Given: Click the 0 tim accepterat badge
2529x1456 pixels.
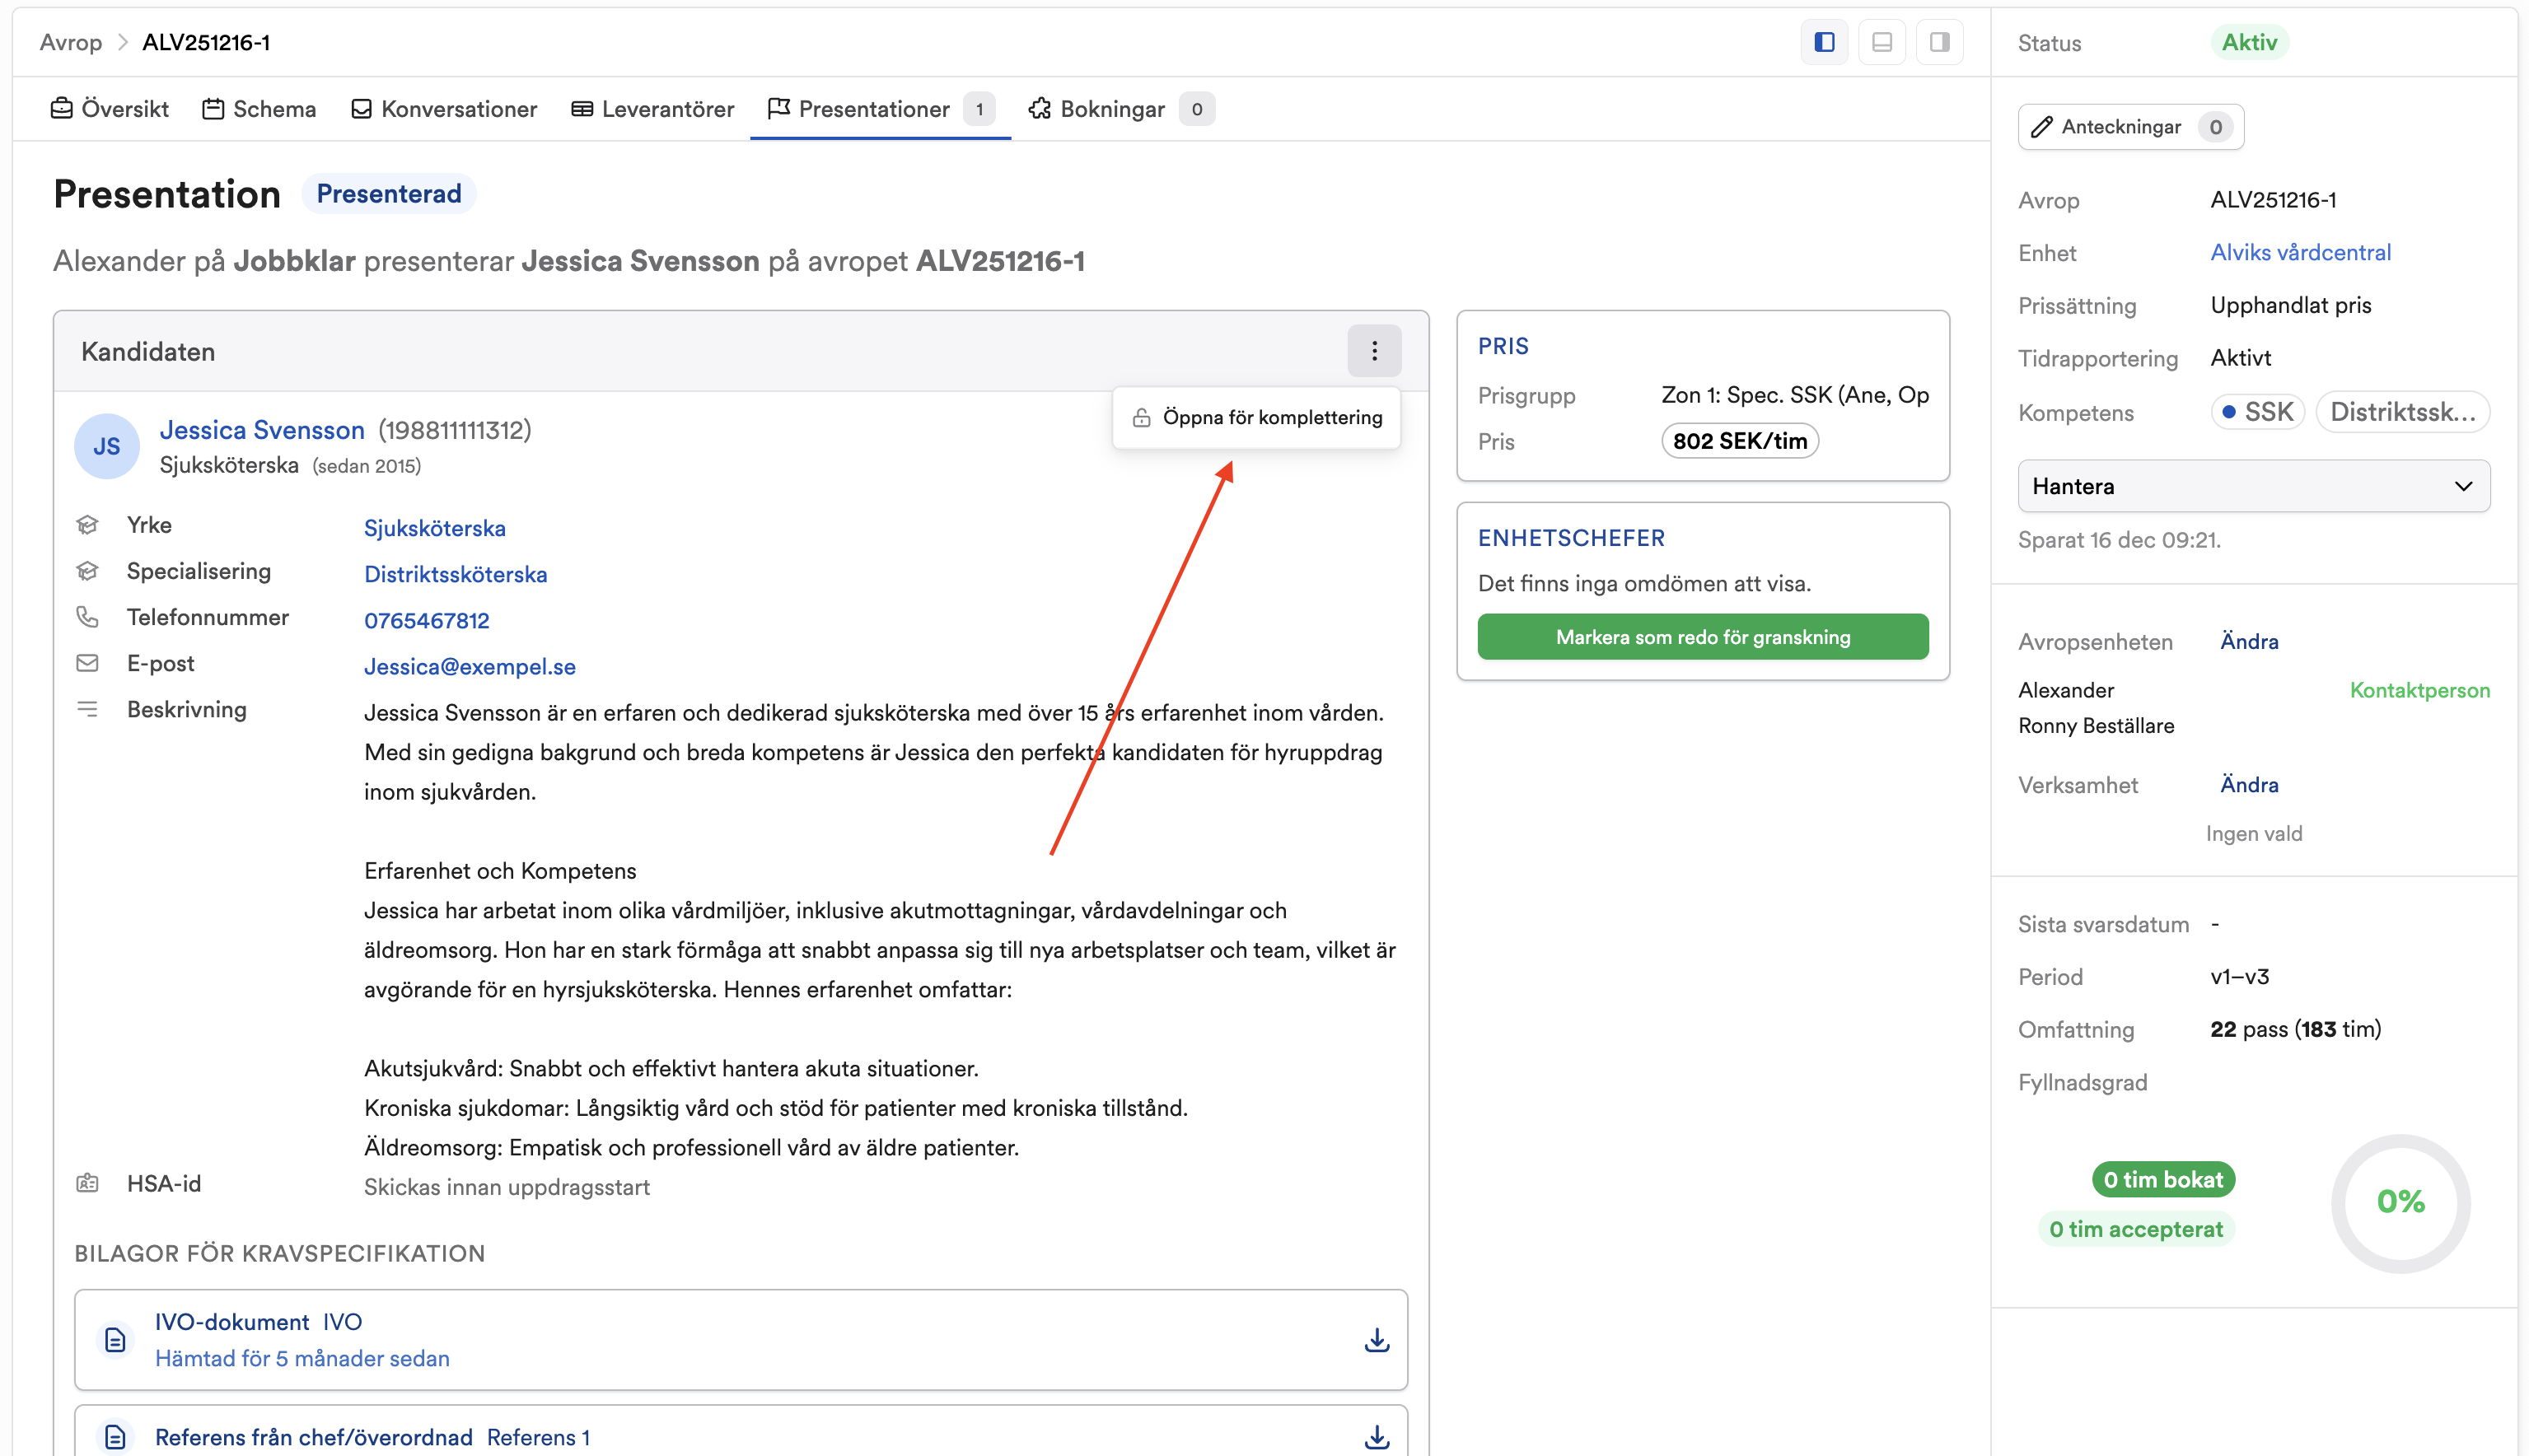Looking at the screenshot, I should click(x=2137, y=1229).
